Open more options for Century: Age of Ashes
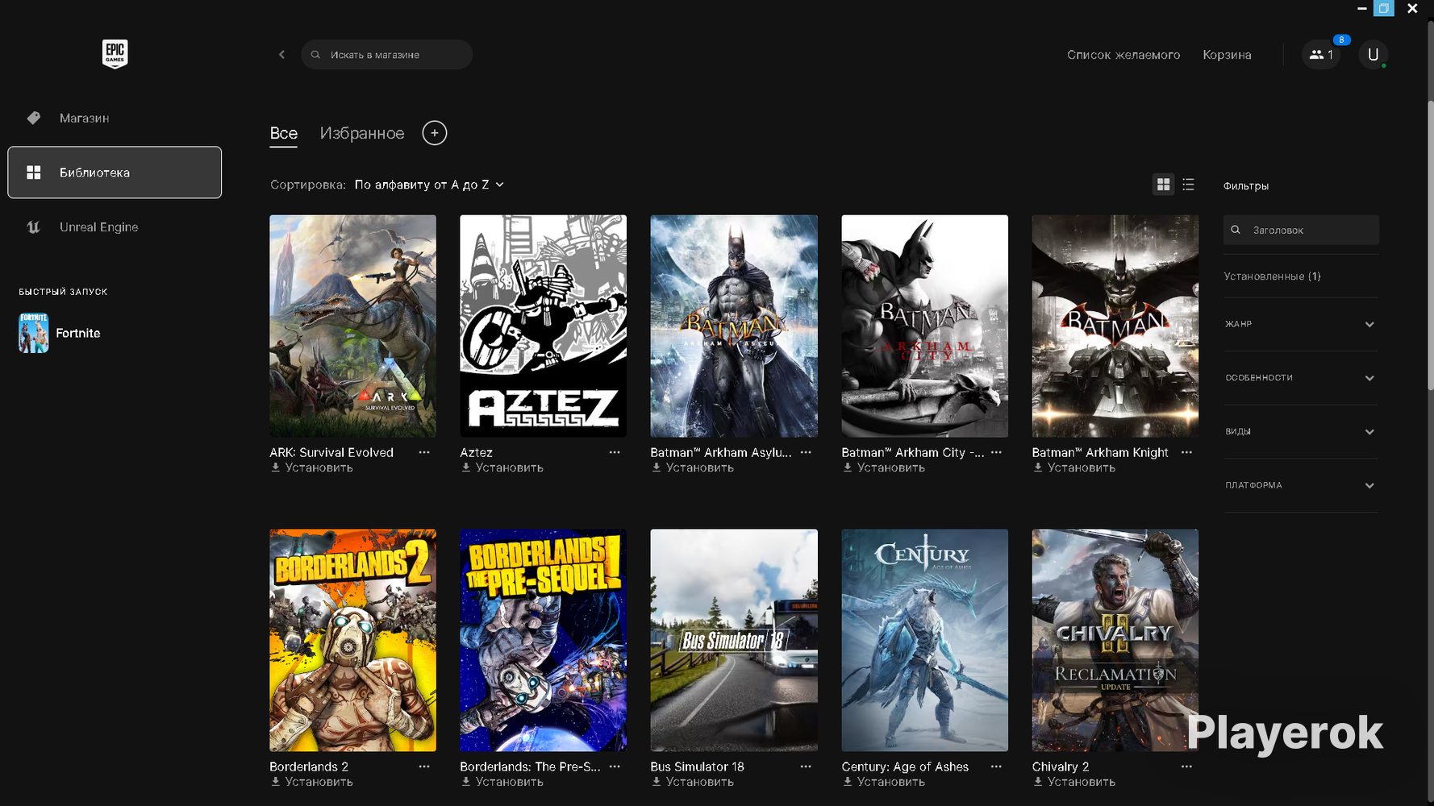1434x806 pixels. point(996,767)
